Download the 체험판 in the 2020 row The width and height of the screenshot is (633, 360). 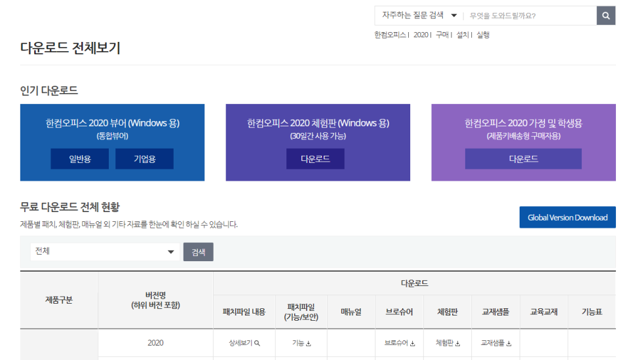point(448,343)
